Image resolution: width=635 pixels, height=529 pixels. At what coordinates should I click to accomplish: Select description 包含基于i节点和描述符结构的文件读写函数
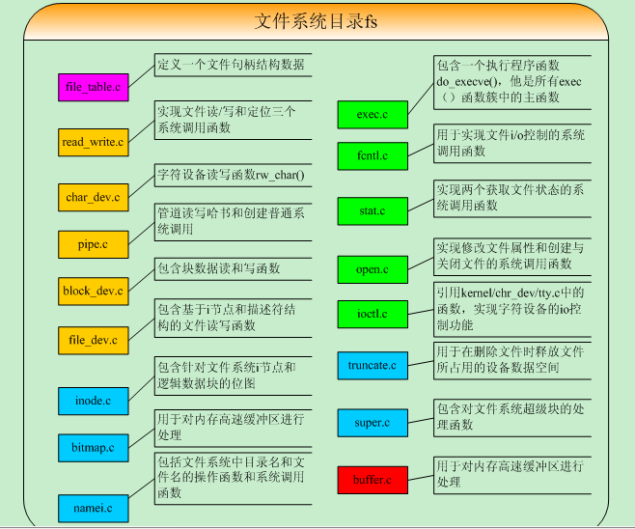click(x=227, y=318)
